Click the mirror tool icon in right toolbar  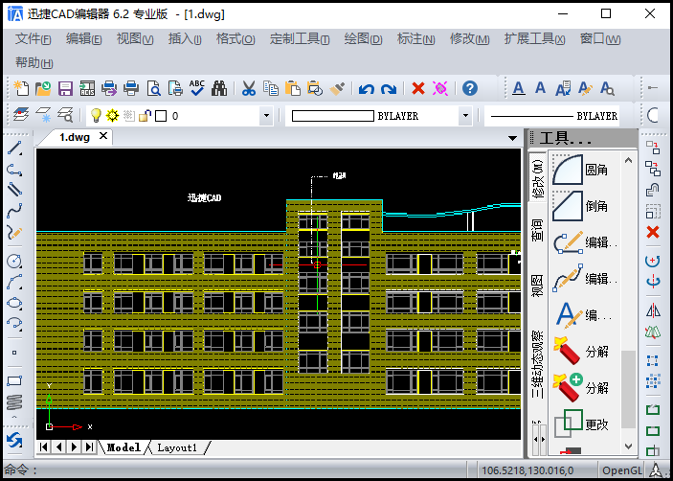(x=653, y=310)
